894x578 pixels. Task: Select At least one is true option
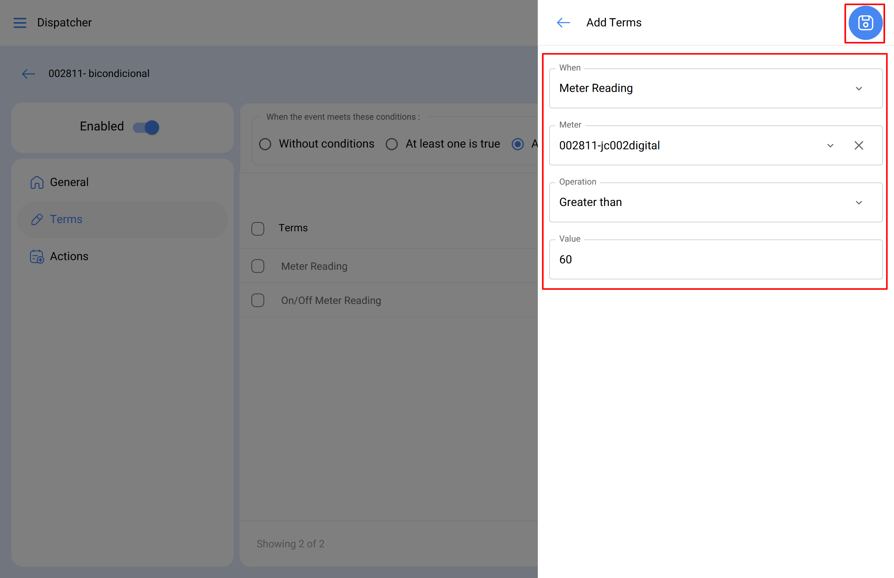[392, 145]
